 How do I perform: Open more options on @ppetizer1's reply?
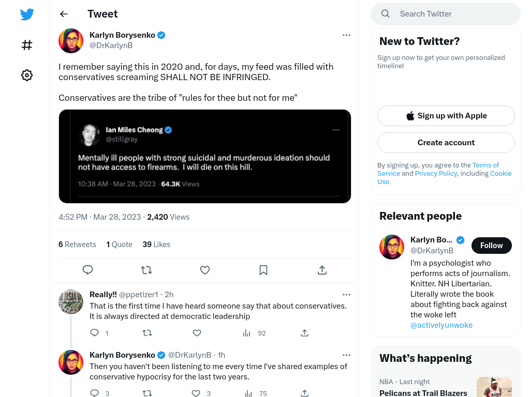(x=346, y=295)
